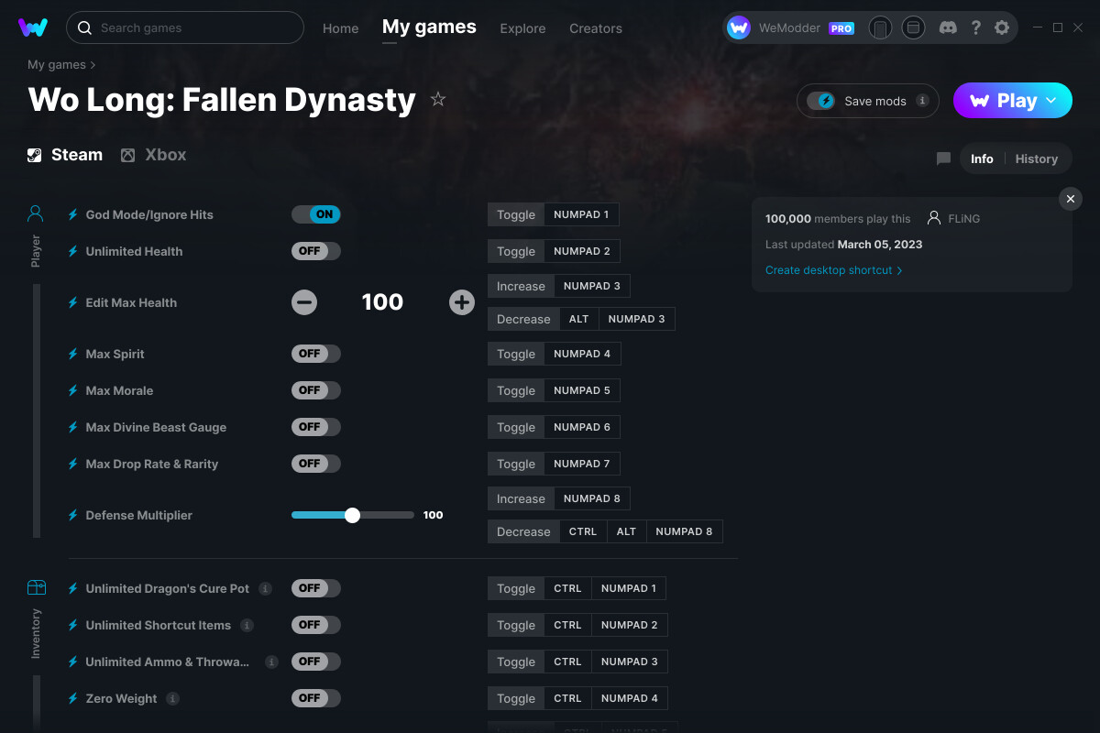Click the search magnifier icon

(84, 27)
